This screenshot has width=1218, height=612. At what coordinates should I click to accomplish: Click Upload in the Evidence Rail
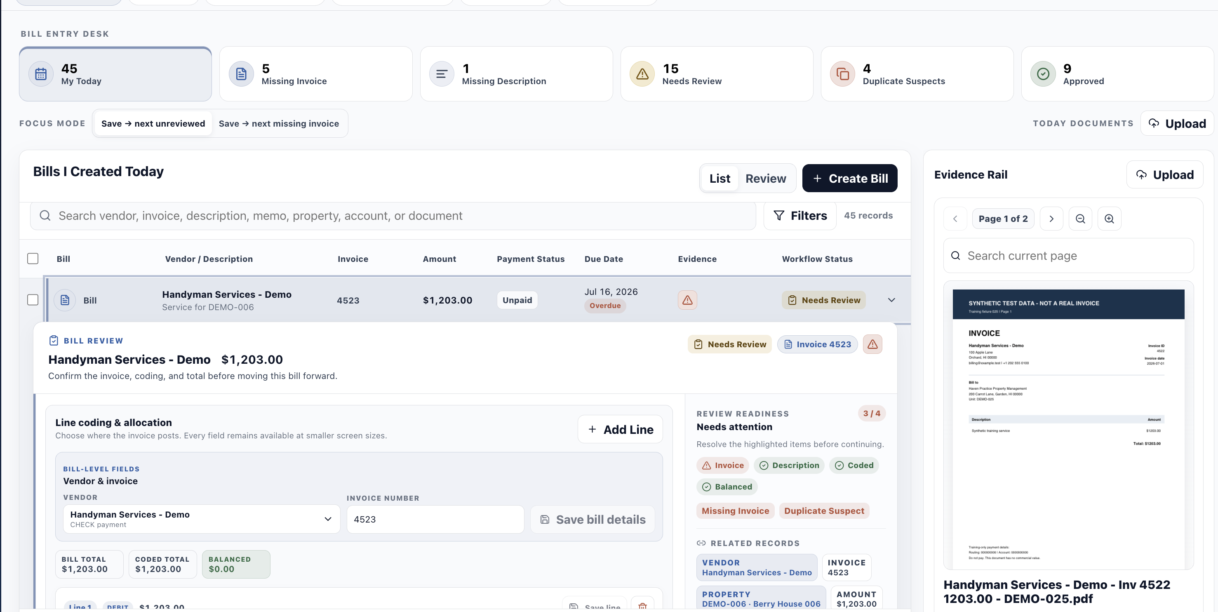(1165, 174)
